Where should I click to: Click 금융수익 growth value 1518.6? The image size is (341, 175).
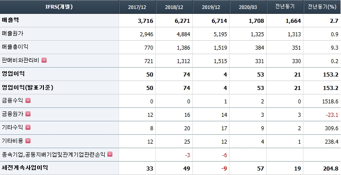point(331,102)
